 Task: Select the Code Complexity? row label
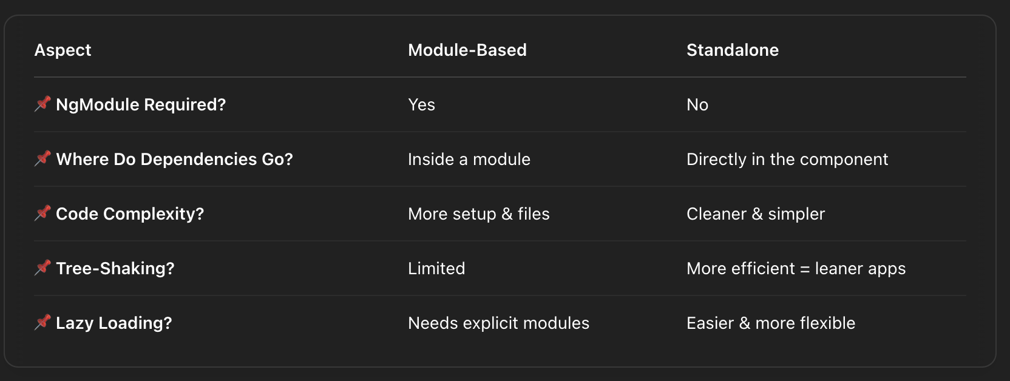pos(130,214)
